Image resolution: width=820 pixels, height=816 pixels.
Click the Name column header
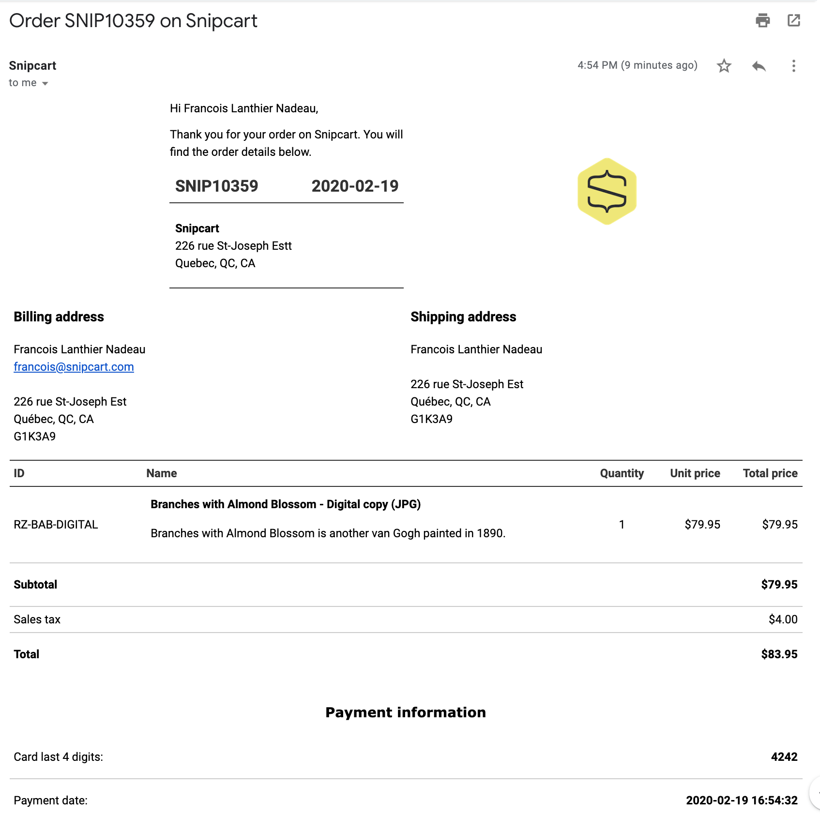pyautogui.click(x=162, y=473)
